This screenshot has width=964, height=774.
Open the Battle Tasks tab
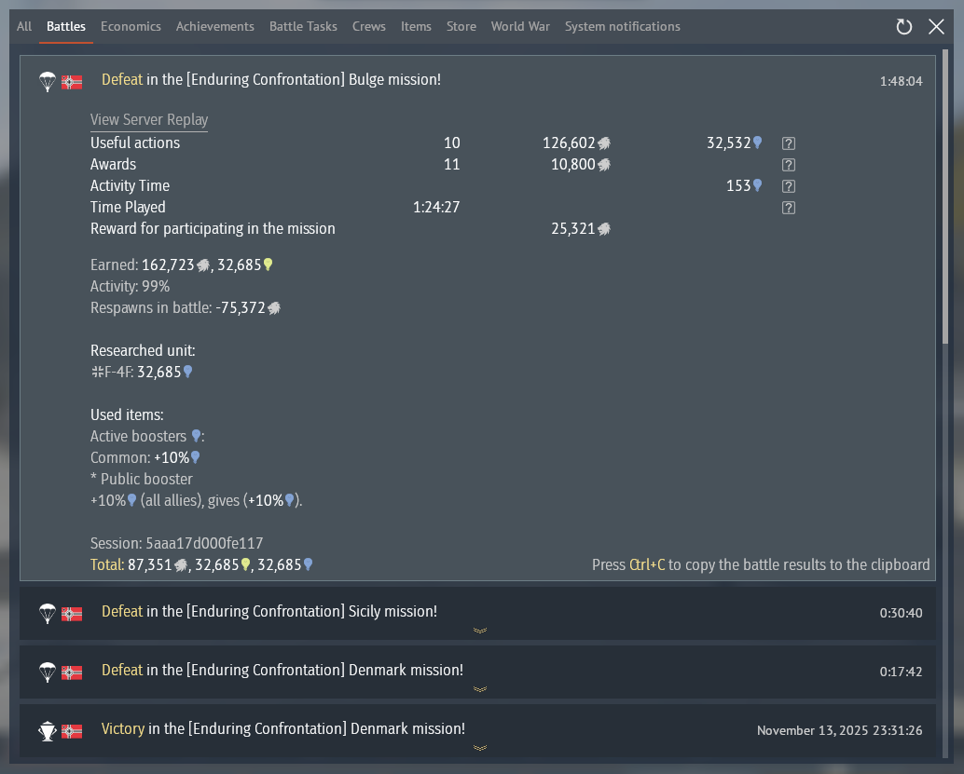pos(303,26)
